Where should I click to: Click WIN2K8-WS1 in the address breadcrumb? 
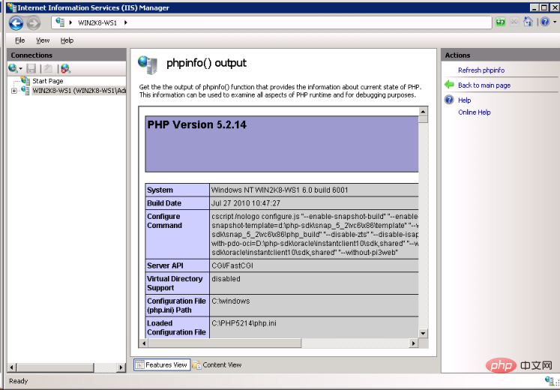click(97, 22)
